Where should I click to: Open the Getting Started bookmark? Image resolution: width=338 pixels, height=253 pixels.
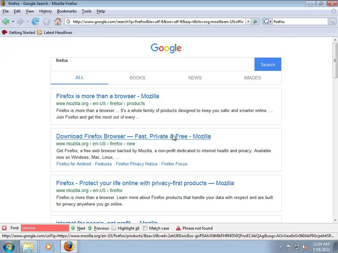[x=18, y=33]
